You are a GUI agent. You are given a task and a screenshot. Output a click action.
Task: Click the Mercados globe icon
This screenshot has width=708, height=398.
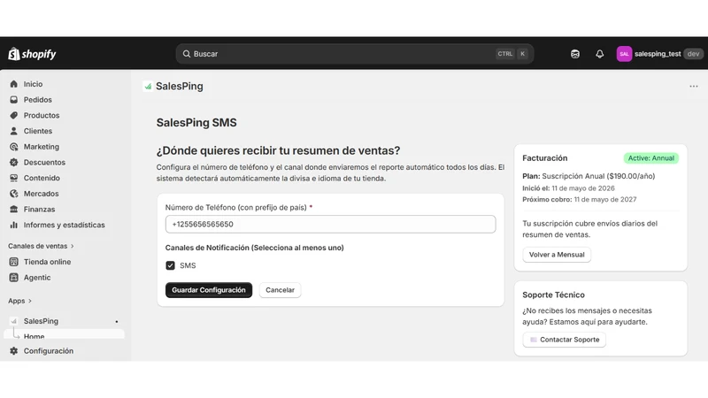click(14, 194)
